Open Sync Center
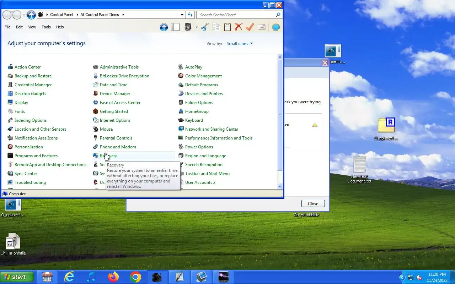This screenshot has height=284, width=455. point(26,174)
